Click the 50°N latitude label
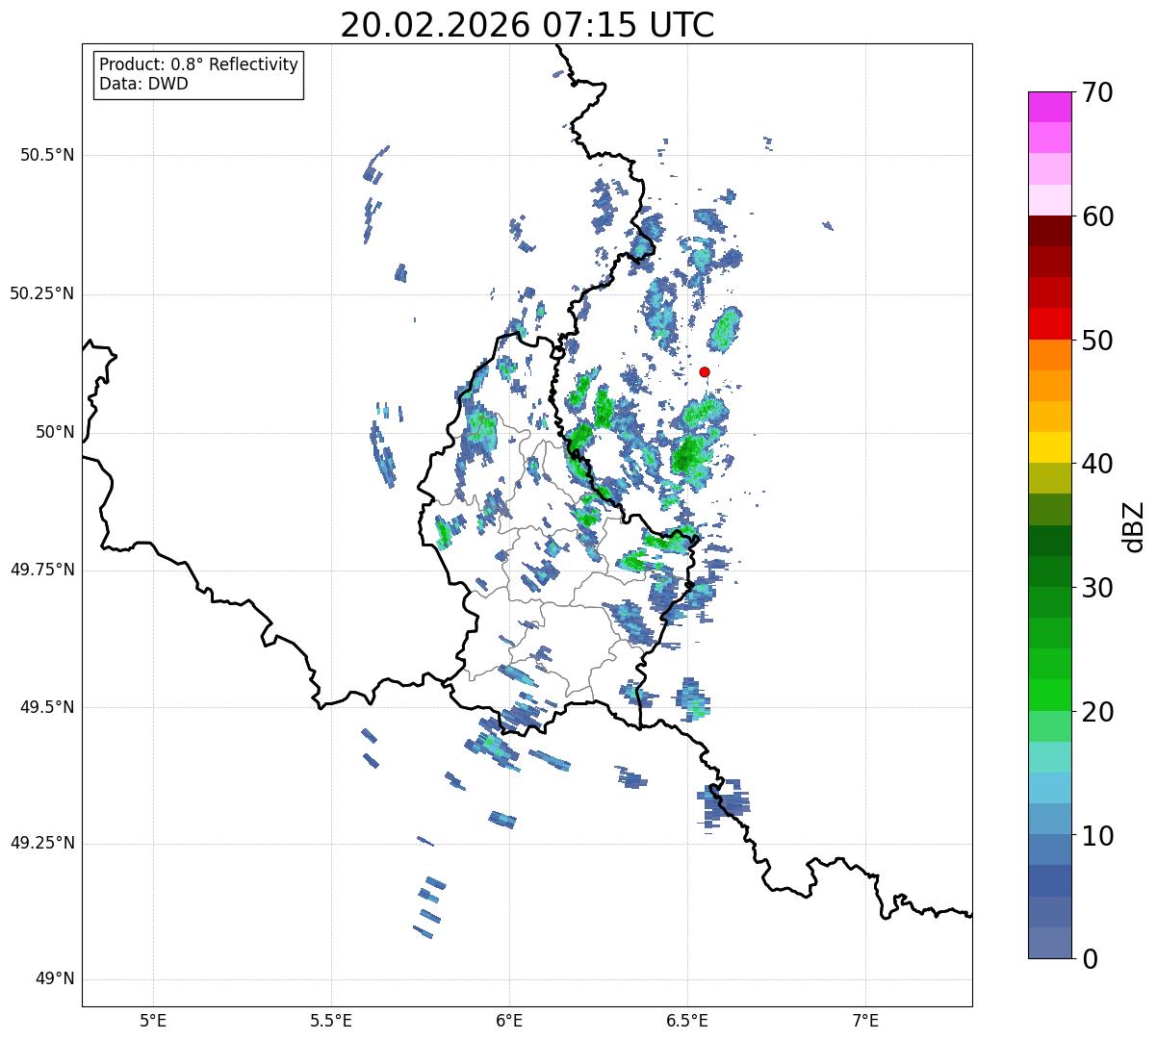The height and width of the screenshot is (1040, 1157). pyautogui.click(x=54, y=433)
